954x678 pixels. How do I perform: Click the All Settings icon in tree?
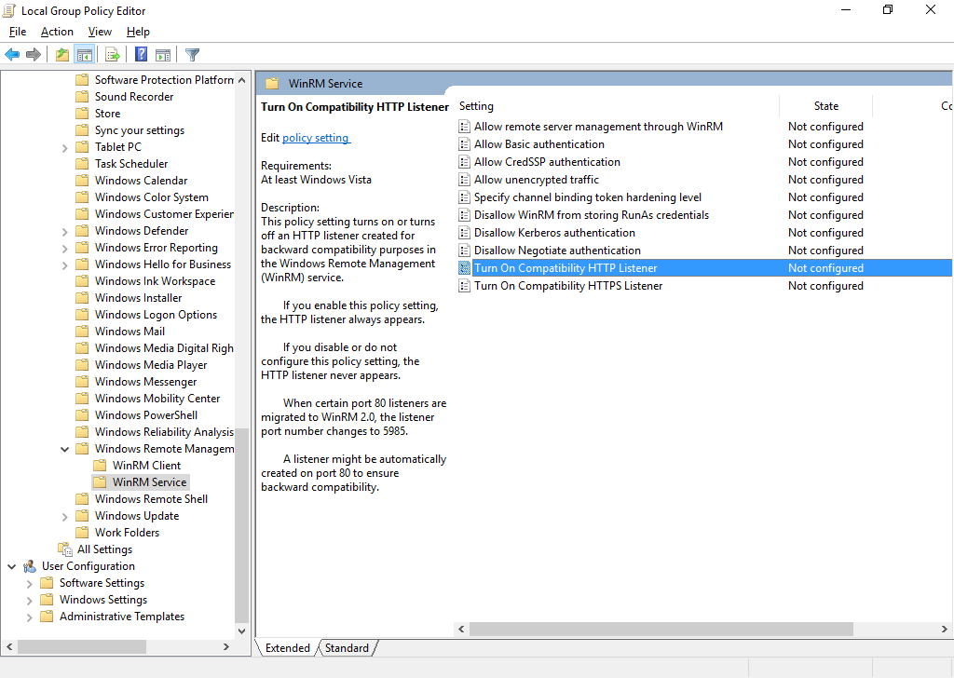pos(65,549)
